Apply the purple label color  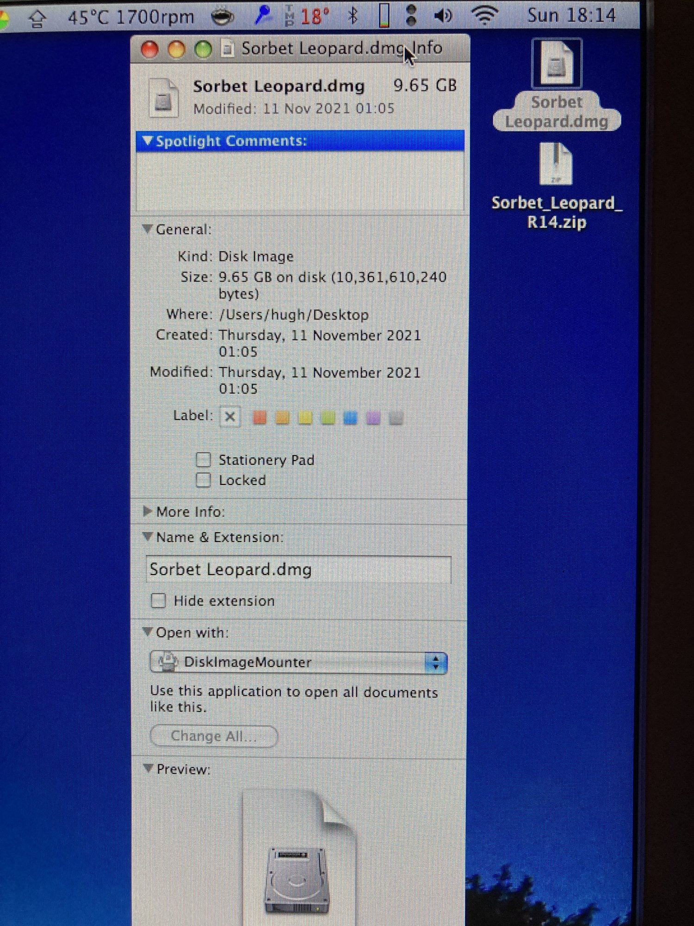point(373,418)
